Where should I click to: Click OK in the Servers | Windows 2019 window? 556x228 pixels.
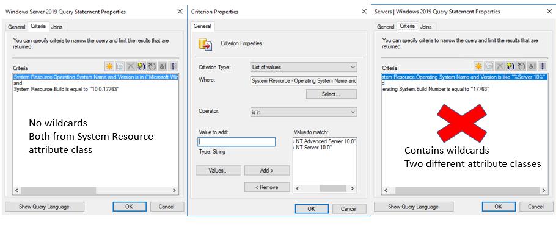[x=499, y=207]
